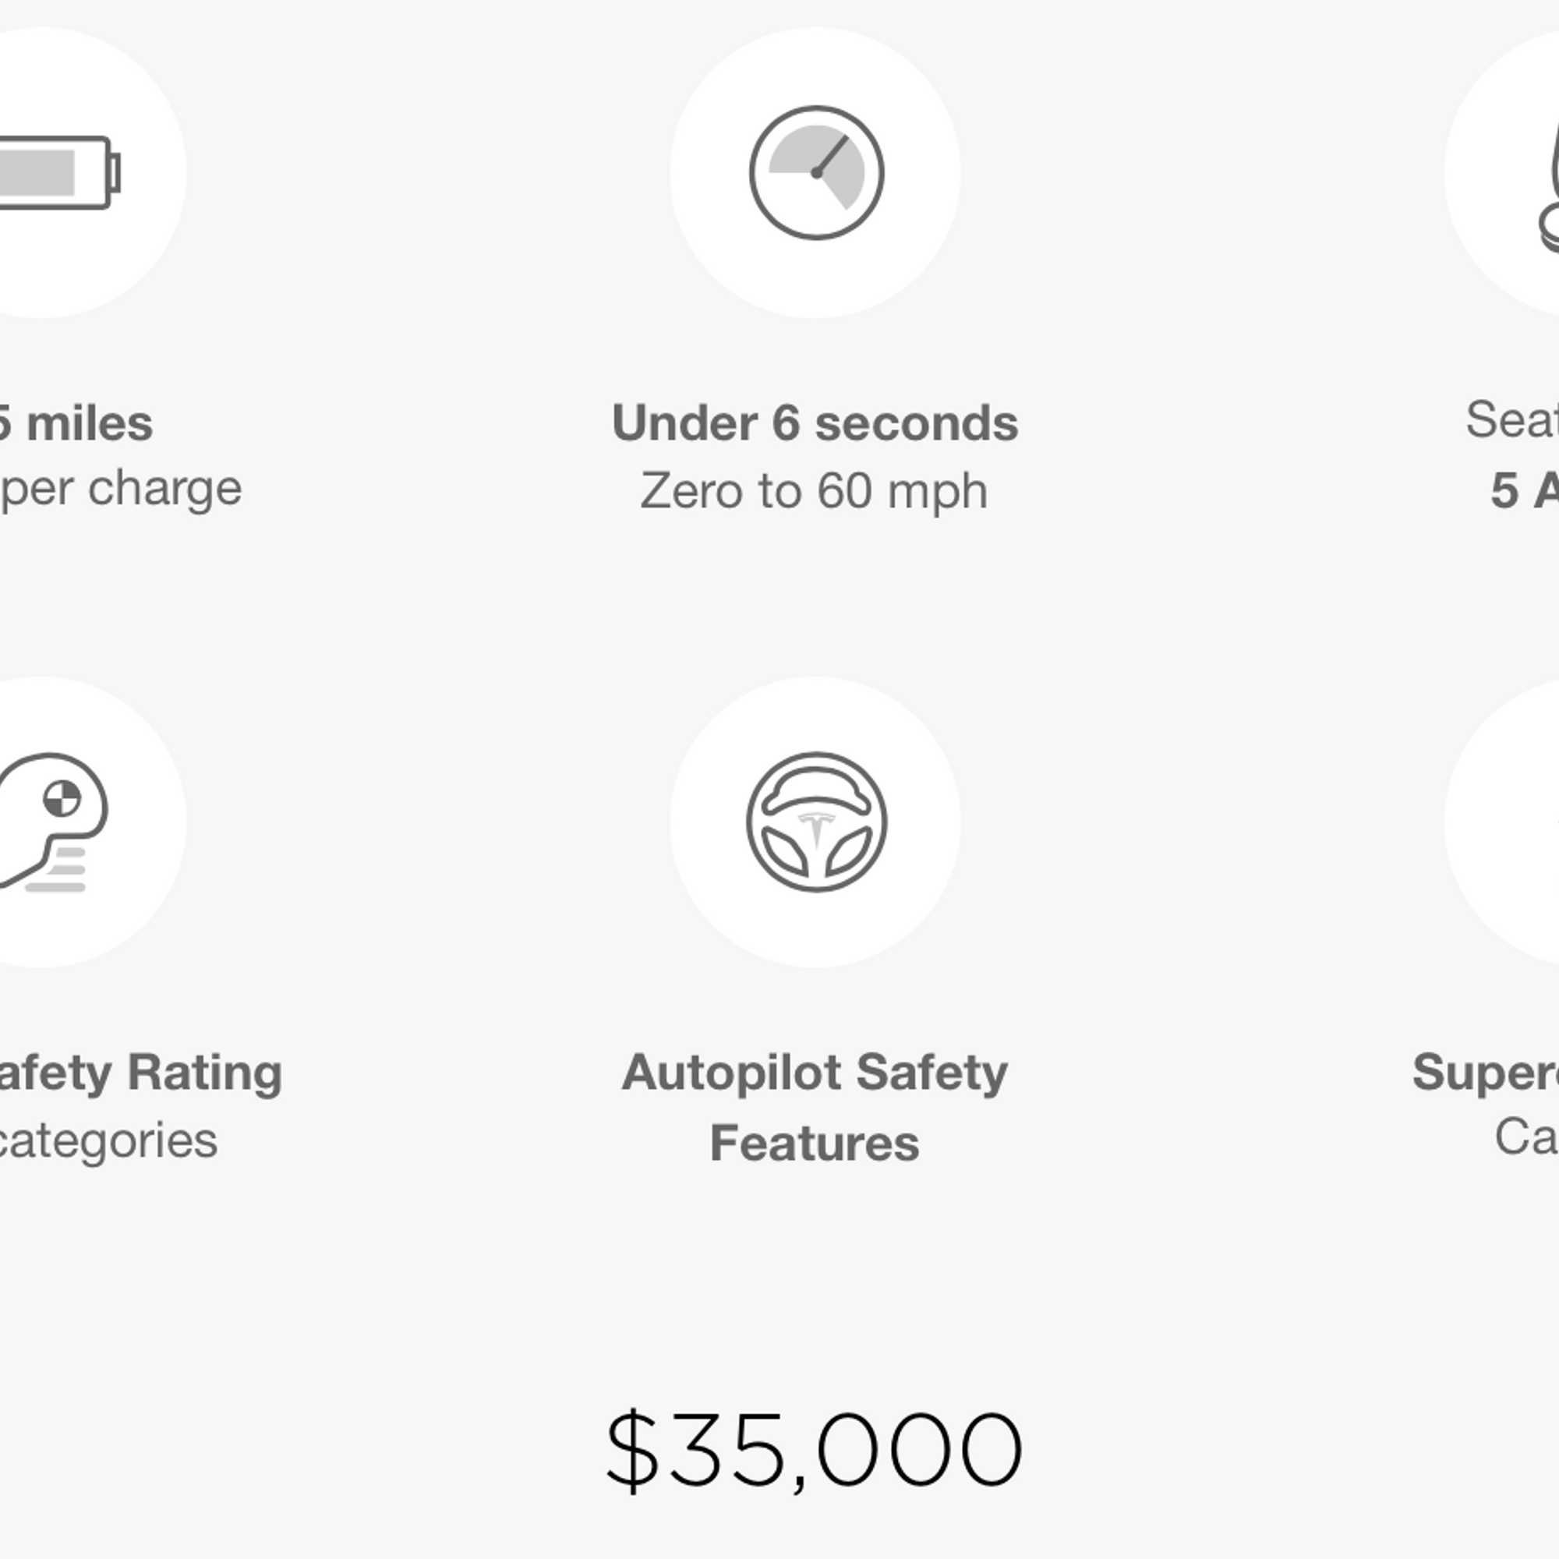Click the seat icon at top right
The image size is (1559, 1559).
1548,187
